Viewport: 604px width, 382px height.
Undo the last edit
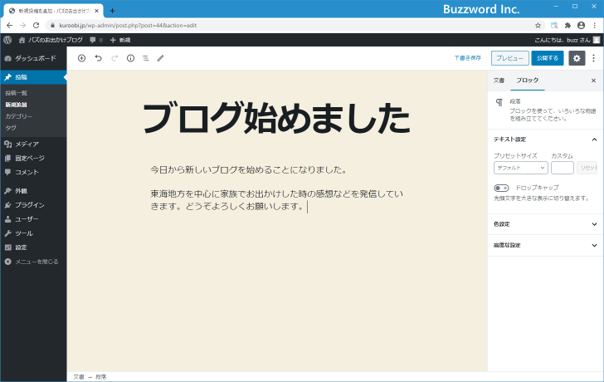[98, 58]
